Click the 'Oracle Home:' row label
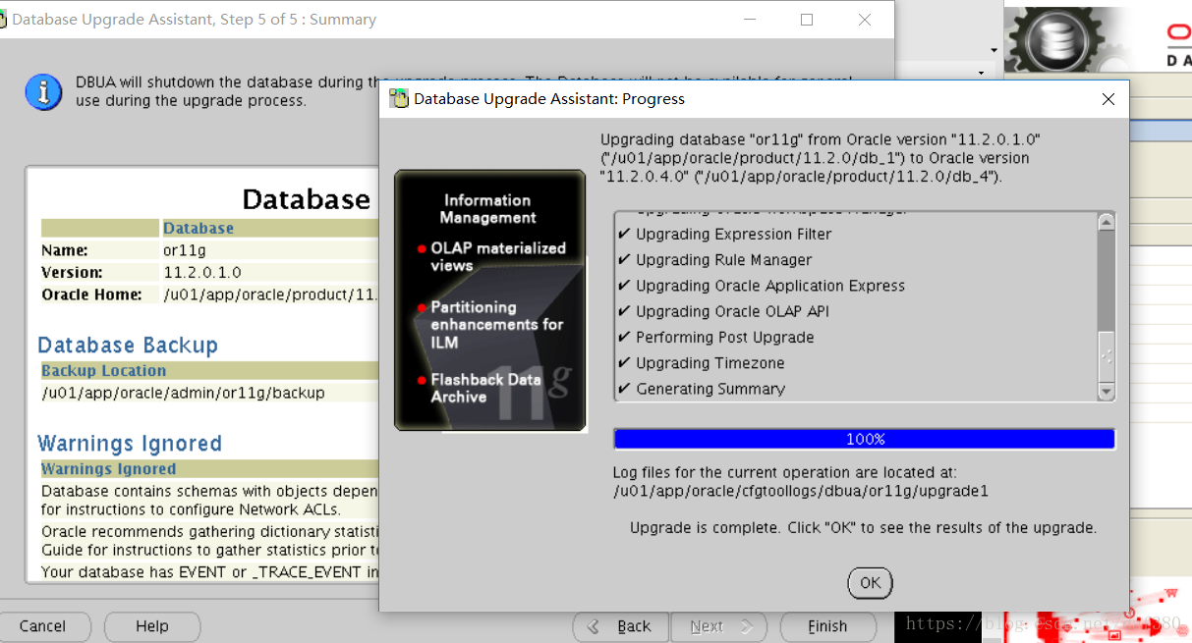This screenshot has height=643, width=1192. coord(91,295)
